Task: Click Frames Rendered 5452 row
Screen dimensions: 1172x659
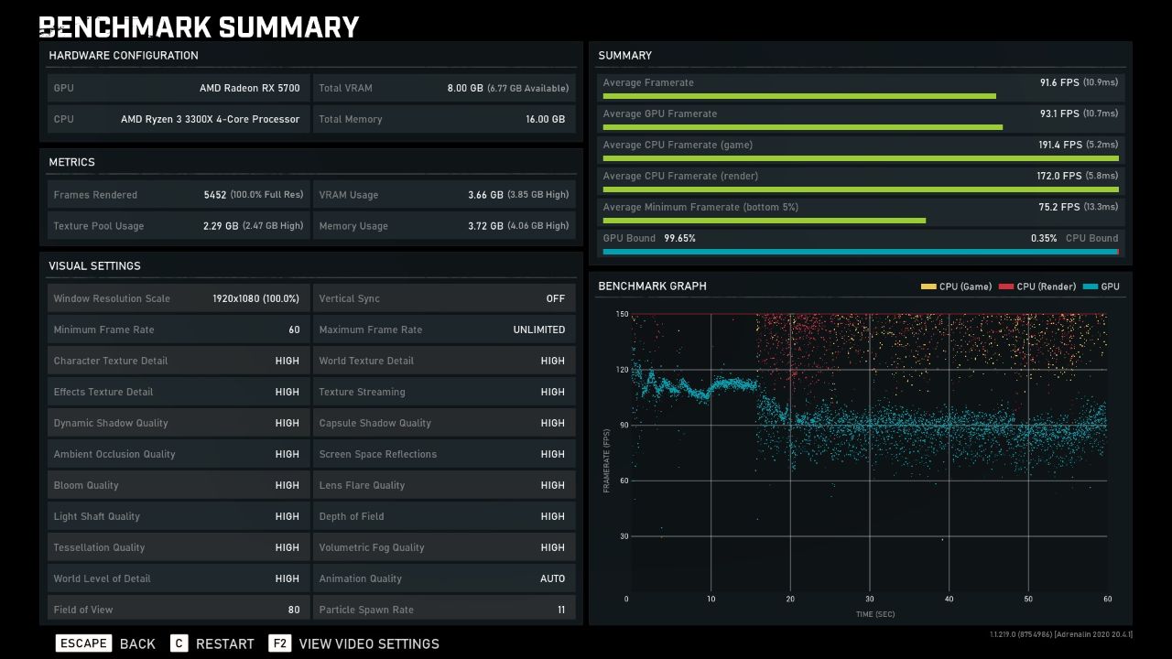Action: point(178,195)
